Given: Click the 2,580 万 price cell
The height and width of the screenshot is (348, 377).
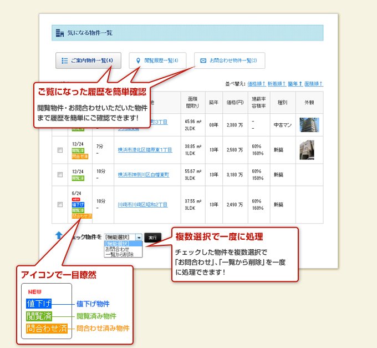Looking at the screenshot, I should click(x=235, y=150).
